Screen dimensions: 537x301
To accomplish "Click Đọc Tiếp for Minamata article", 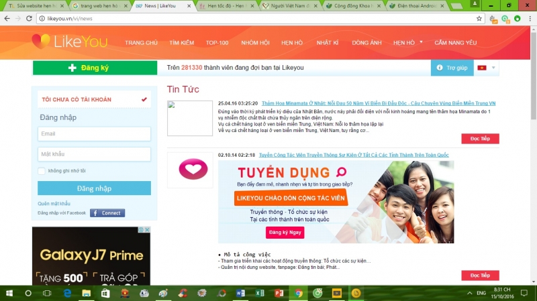I will click(480, 139).
